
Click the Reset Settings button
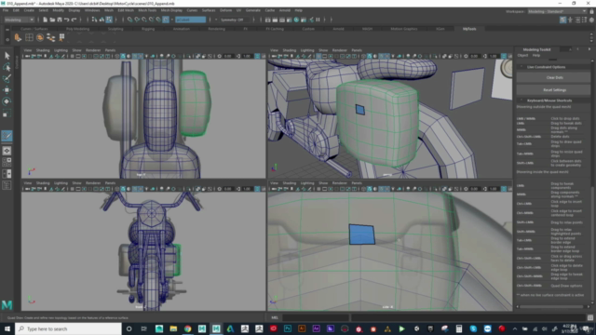[555, 90]
